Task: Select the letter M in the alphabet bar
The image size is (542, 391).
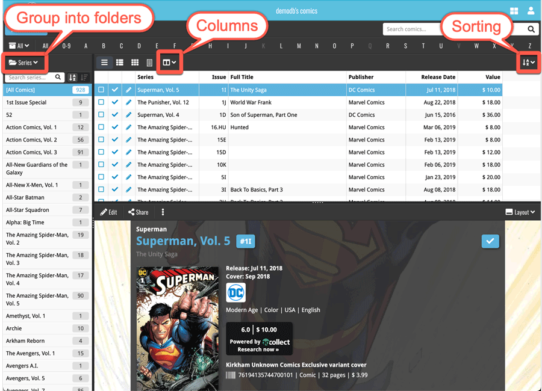Action: tap(299, 46)
